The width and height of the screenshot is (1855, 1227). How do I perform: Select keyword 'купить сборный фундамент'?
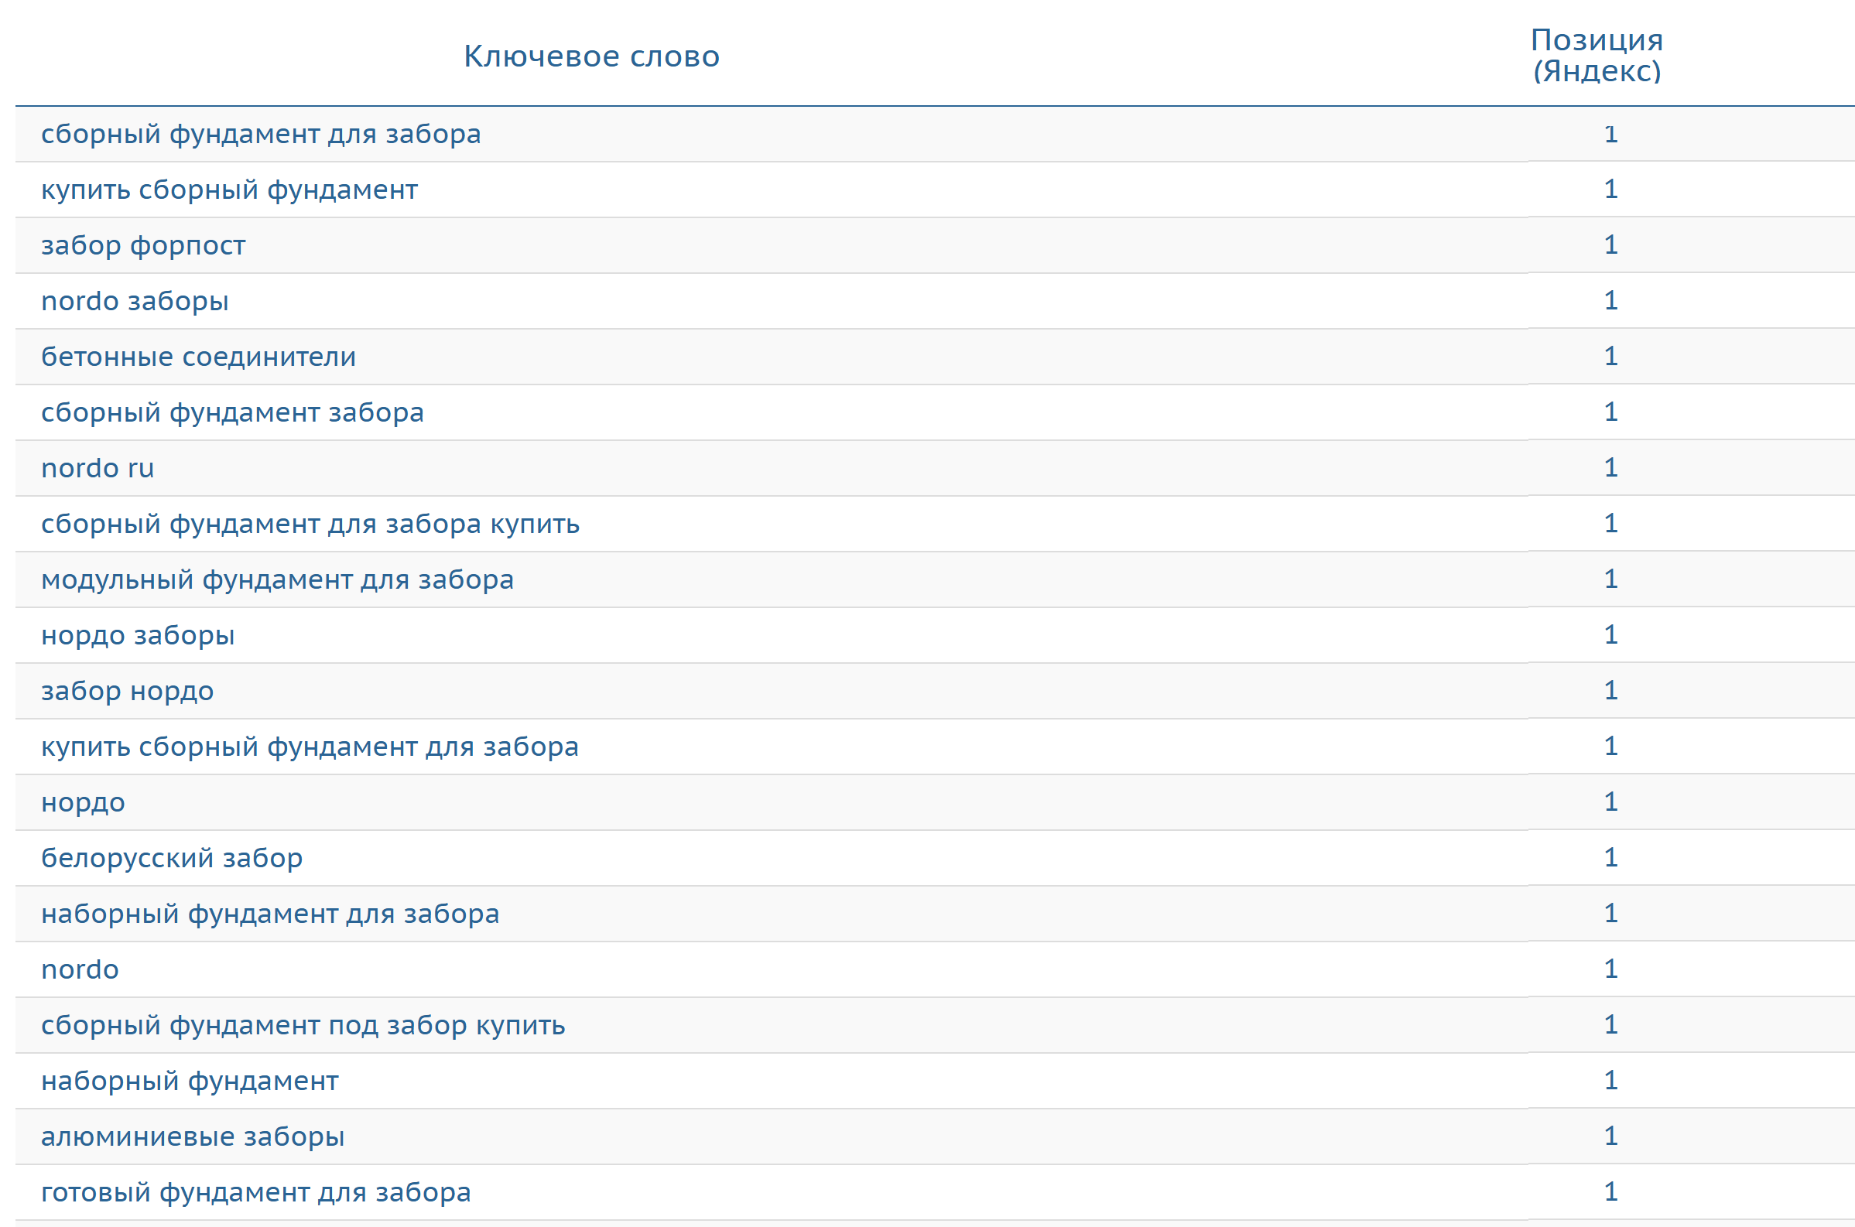pos(229,190)
